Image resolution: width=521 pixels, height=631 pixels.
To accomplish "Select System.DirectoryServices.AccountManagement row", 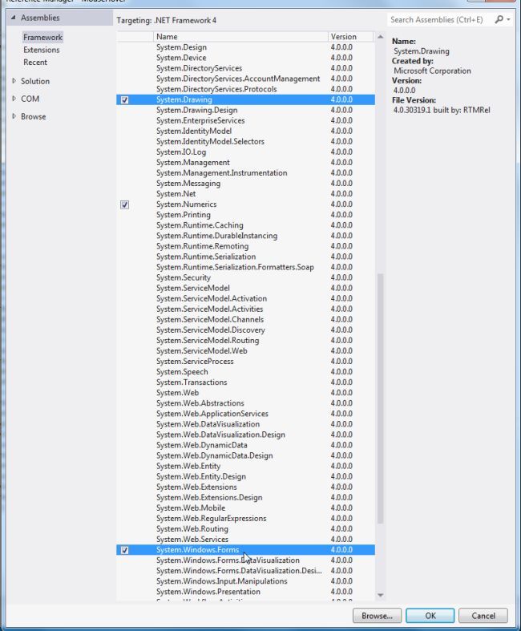I will [x=245, y=79].
